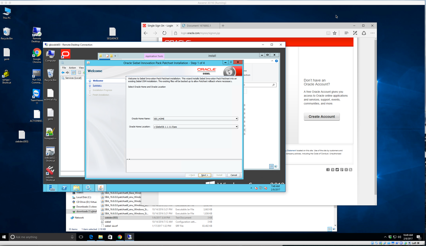
Task: Open the Oracle Home Location dropdown
Action: [236, 127]
